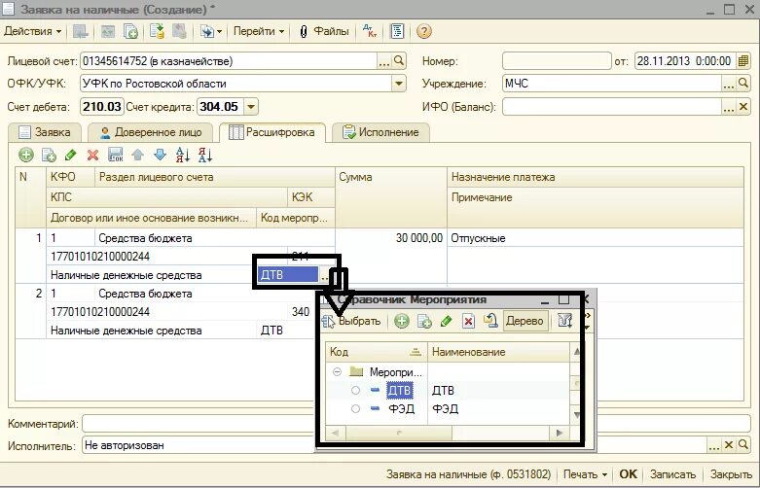Switch to the Доверенное лицо tab
This screenshot has width=760, height=488.
(151, 132)
